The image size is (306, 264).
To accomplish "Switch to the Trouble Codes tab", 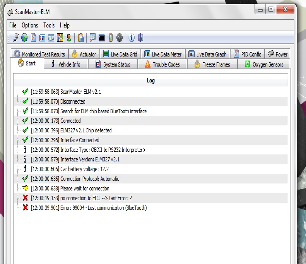I will 162,64.
